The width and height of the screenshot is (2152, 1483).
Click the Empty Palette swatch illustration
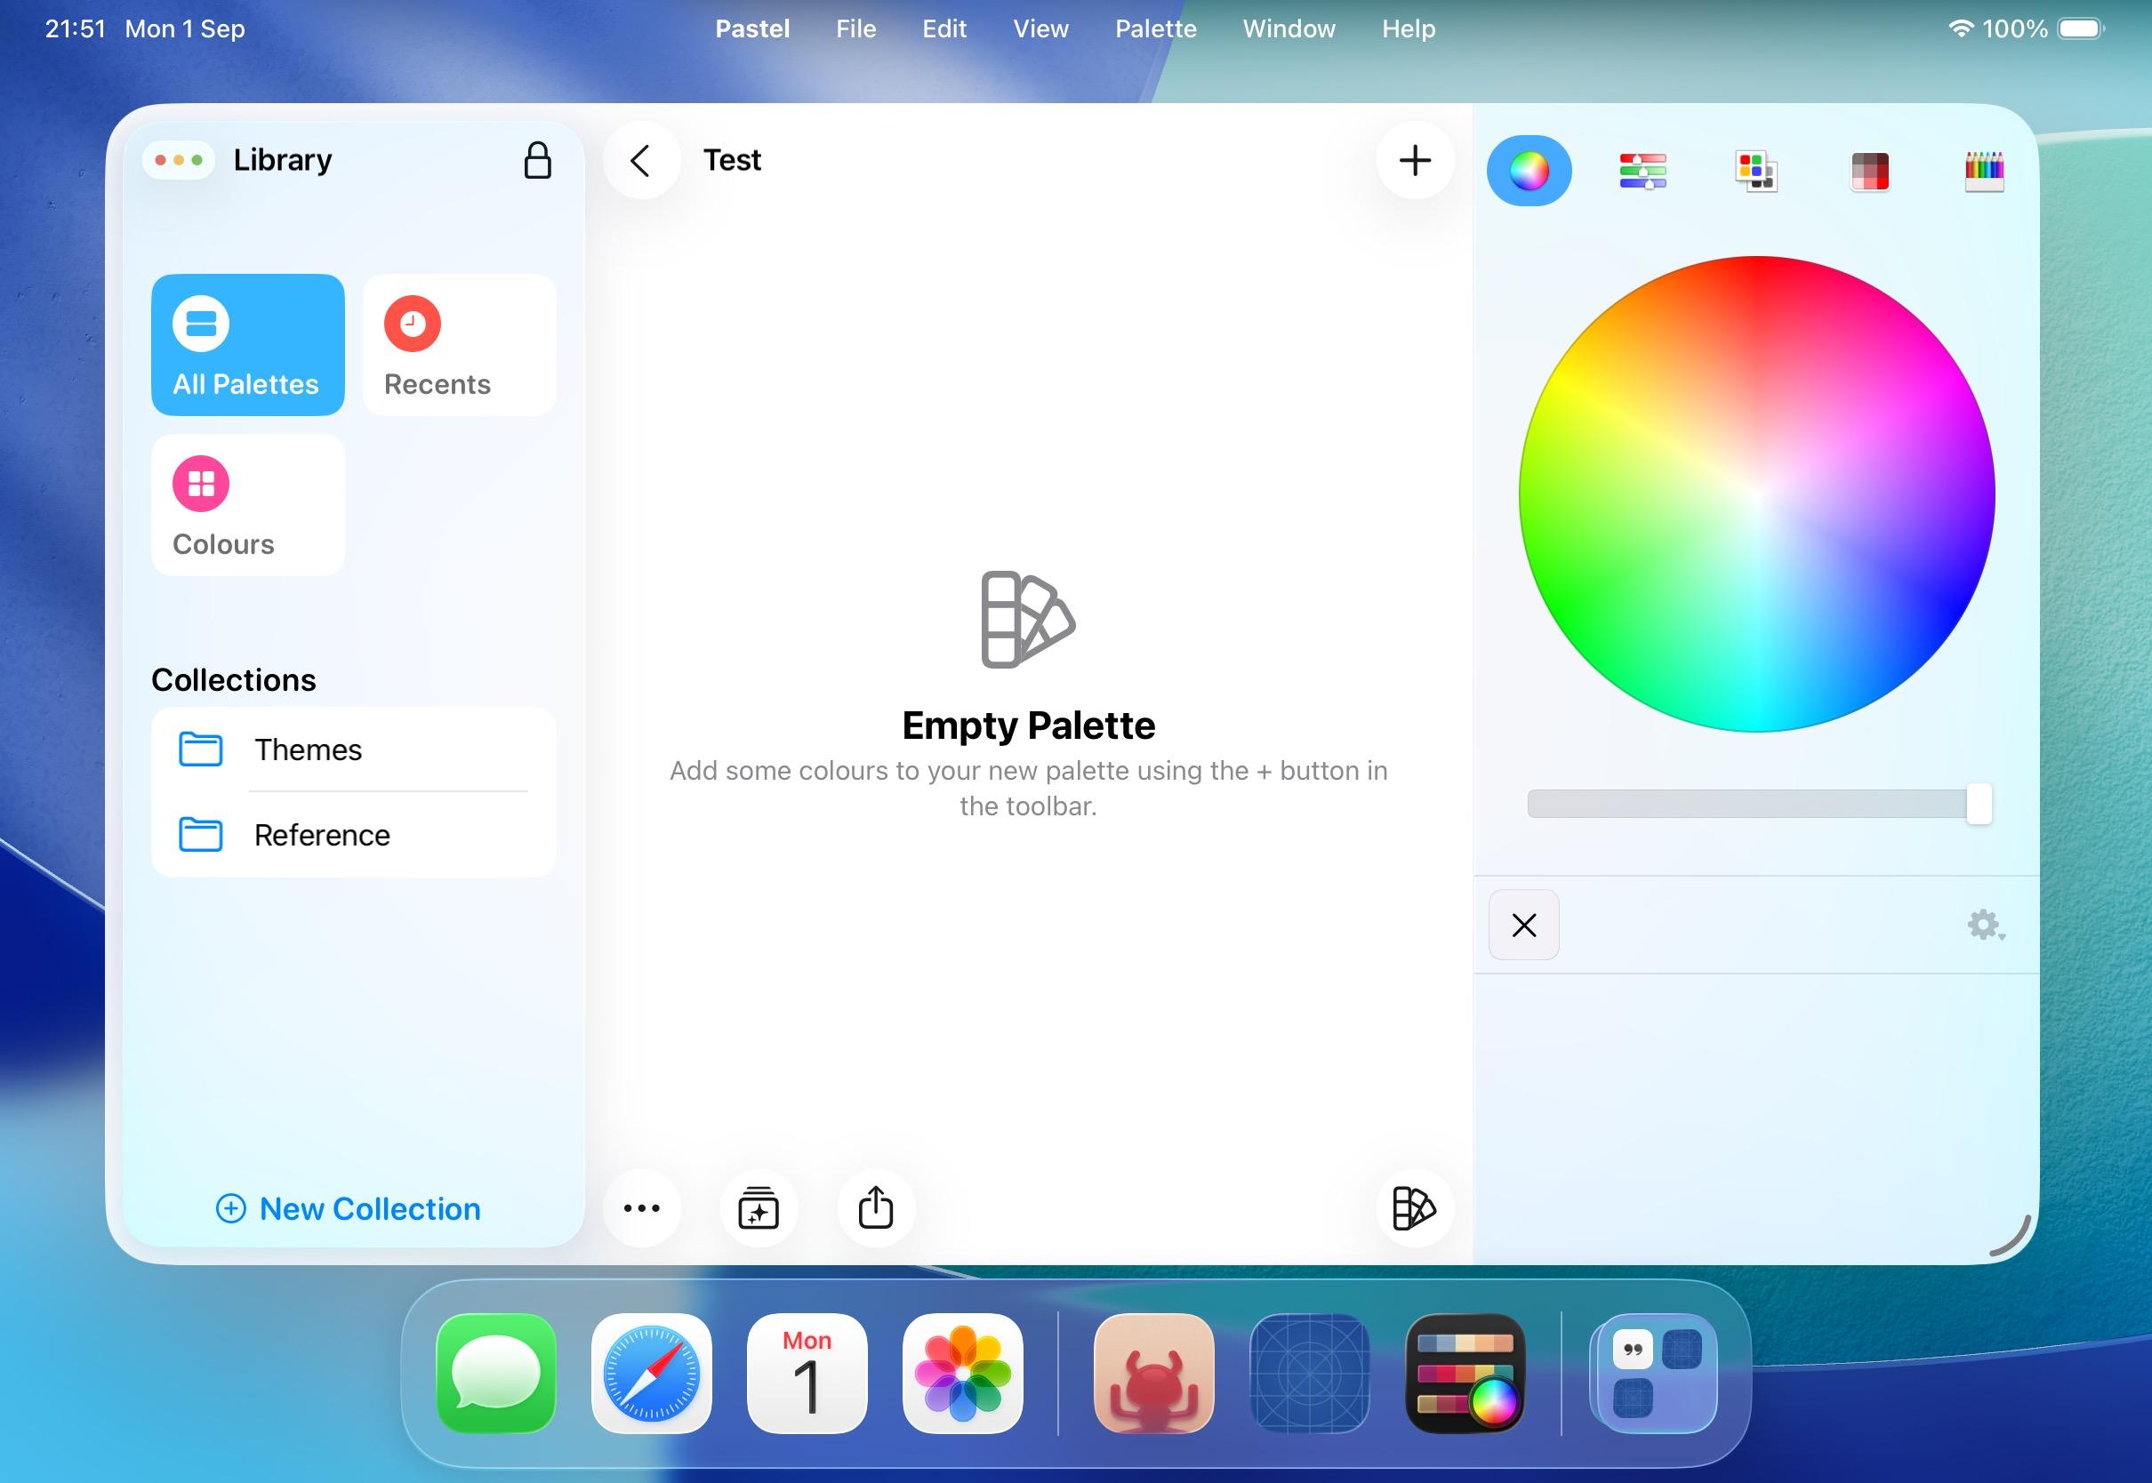coord(1028,619)
